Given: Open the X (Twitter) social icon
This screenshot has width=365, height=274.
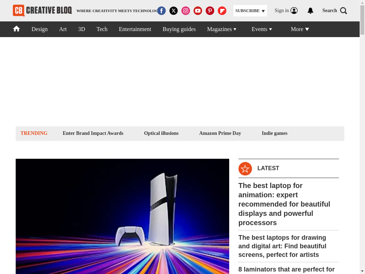Looking at the screenshot, I should pos(174,11).
